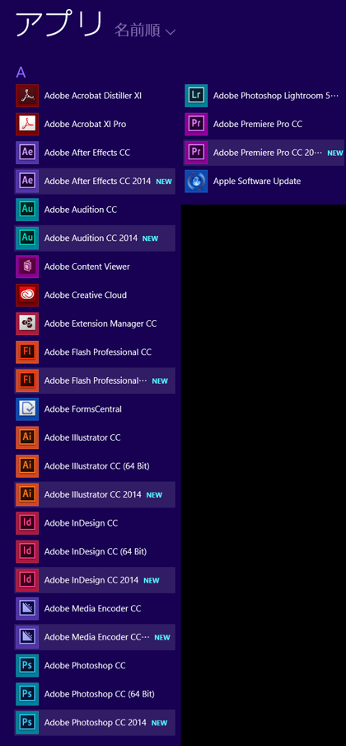The height and width of the screenshot is (746, 346).
Task: Launch Illustrator CC 2014 icon
Action: tap(27, 495)
